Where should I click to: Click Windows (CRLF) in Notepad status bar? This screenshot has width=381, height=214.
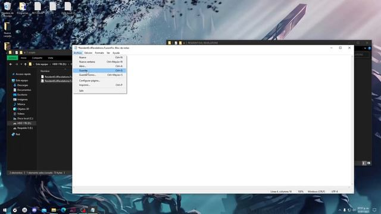pos(316,191)
